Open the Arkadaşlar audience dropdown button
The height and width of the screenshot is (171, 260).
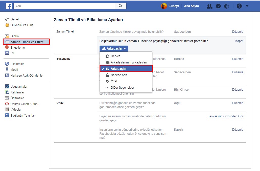(114, 49)
